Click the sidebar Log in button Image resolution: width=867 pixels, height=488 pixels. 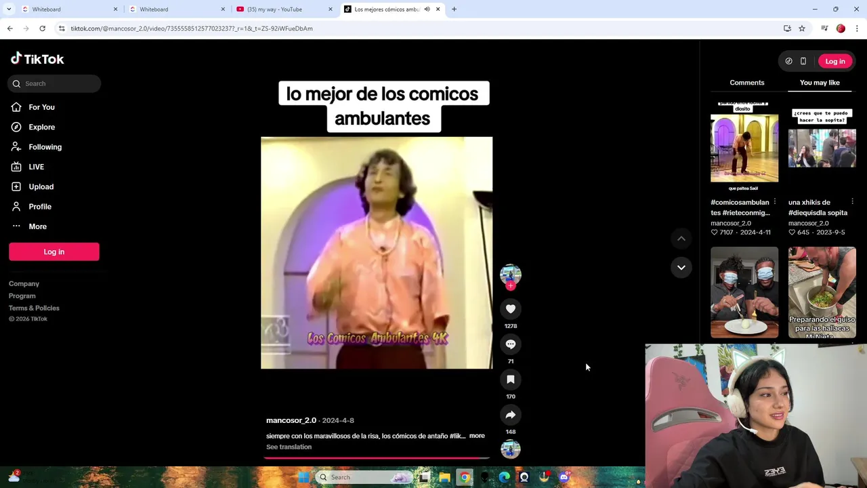(54, 251)
